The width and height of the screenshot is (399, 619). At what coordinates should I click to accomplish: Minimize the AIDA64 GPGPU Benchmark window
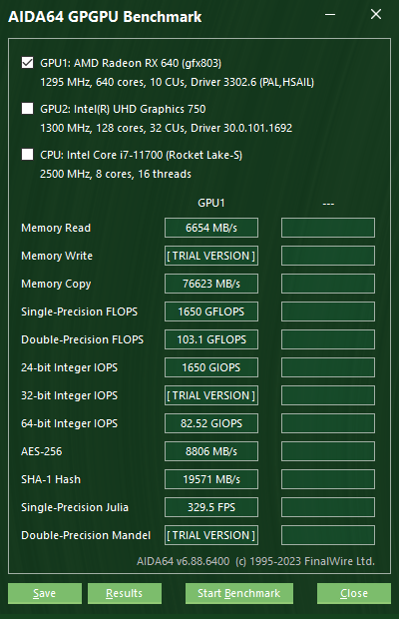[x=330, y=15]
